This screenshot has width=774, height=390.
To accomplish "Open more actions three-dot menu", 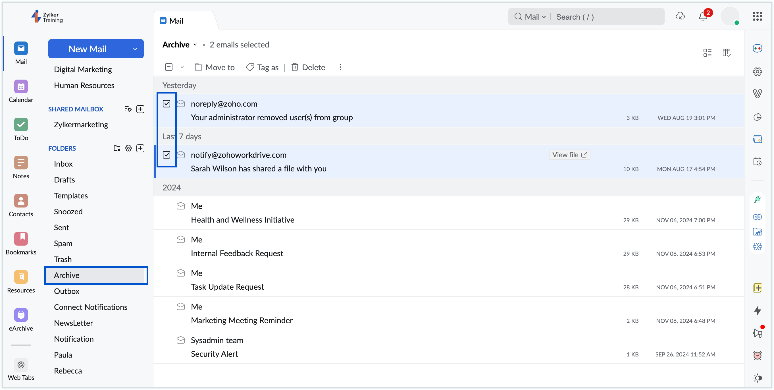I will [340, 67].
